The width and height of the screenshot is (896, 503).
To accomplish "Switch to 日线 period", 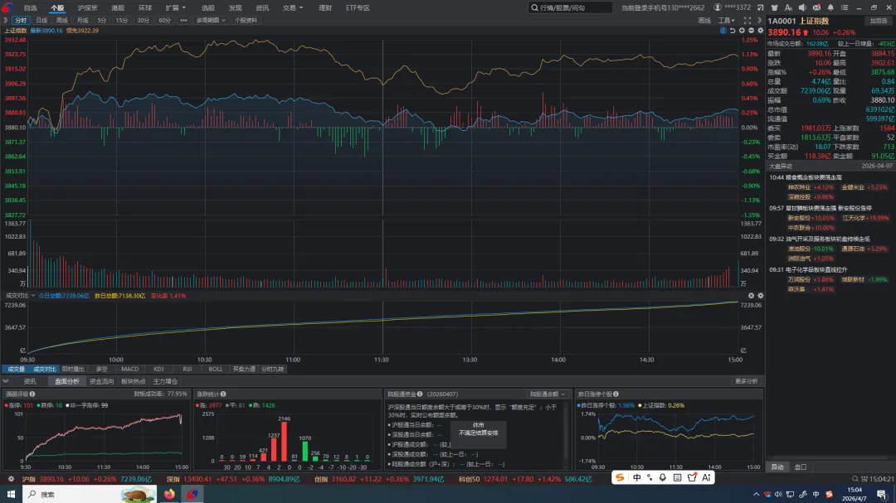I will pyautogui.click(x=41, y=20).
